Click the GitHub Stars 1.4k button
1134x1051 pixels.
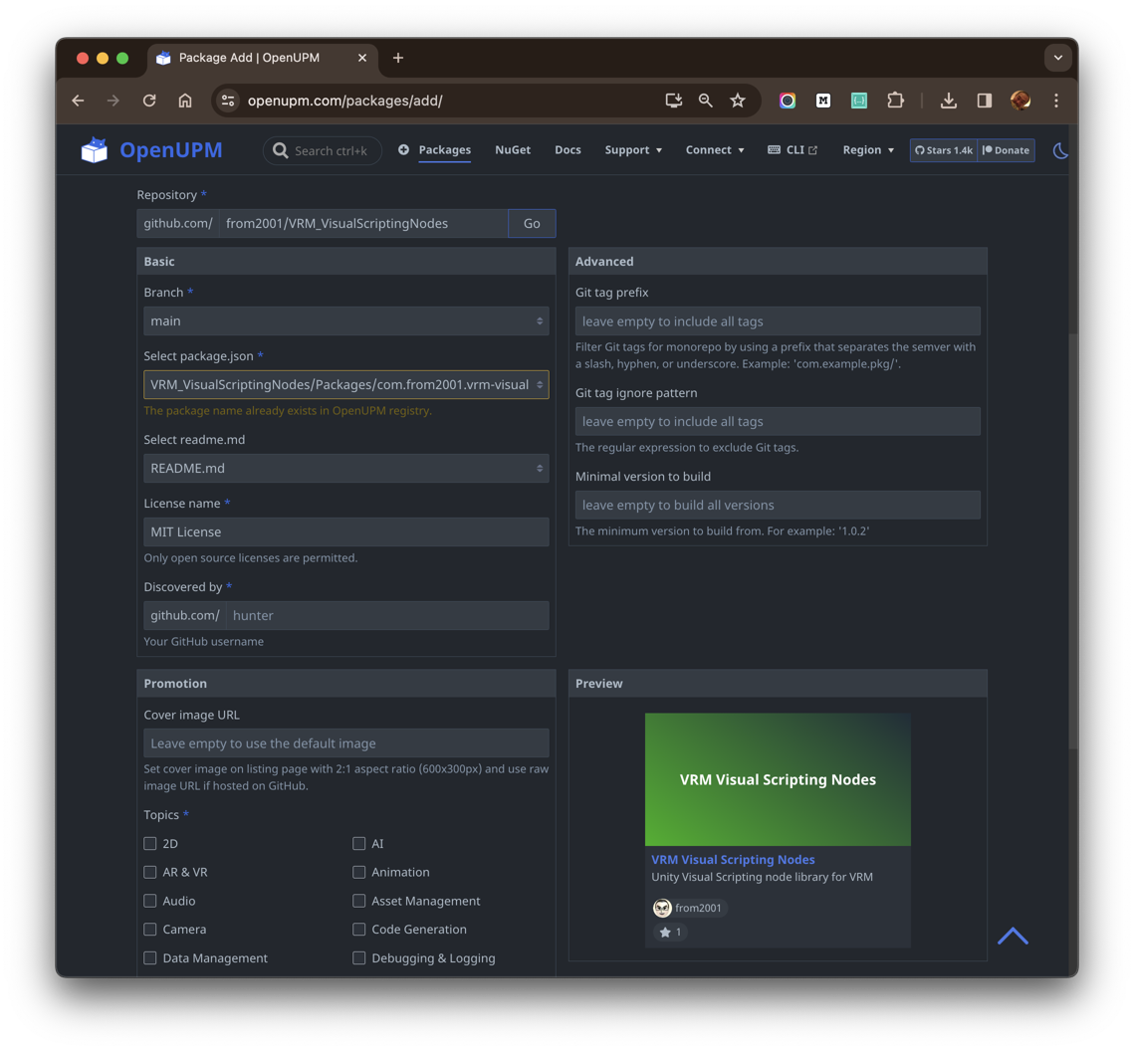pos(943,150)
